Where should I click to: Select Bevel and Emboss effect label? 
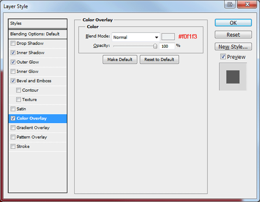coord(34,81)
